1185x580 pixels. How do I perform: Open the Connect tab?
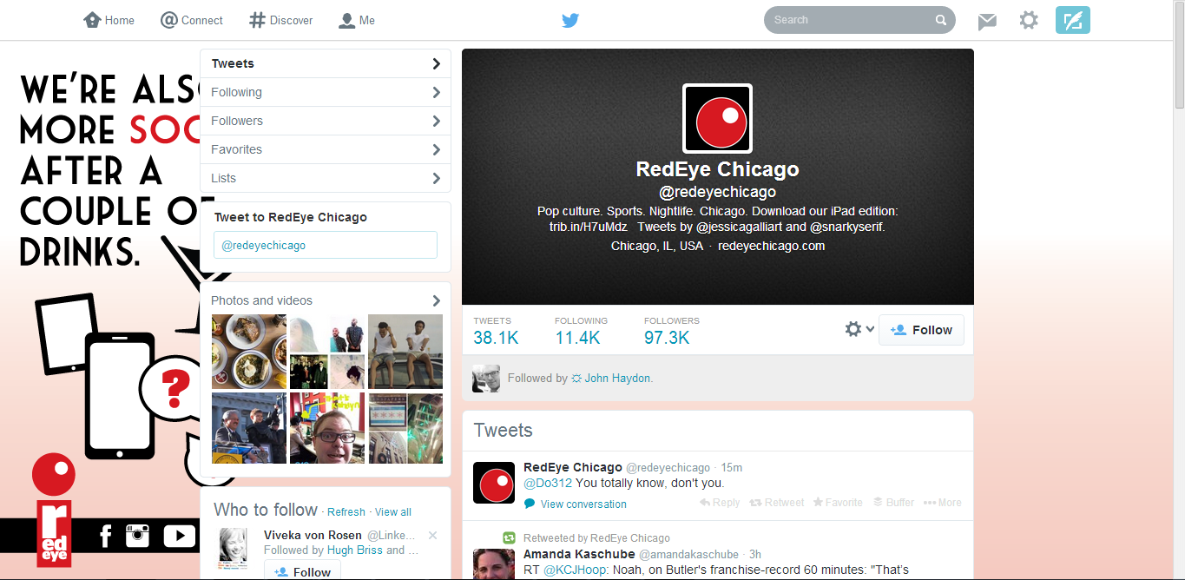point(192,20)
